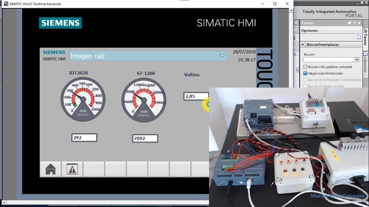Check Buscar en textos ocultos
369x207 pixels.
click(x=305, y=86)
